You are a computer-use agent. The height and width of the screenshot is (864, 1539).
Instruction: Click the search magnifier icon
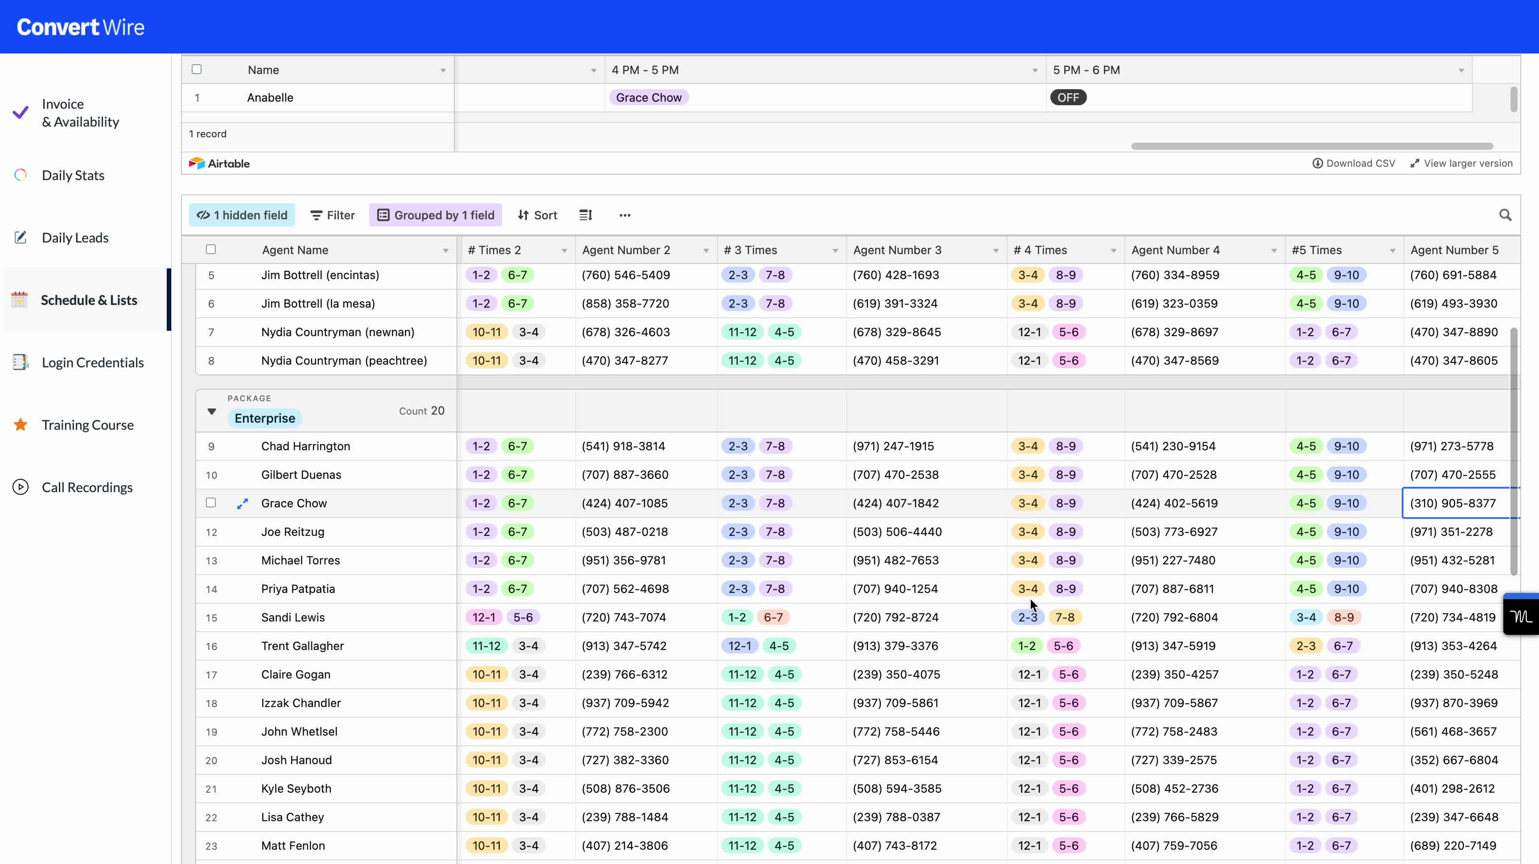pos(1505,215)
